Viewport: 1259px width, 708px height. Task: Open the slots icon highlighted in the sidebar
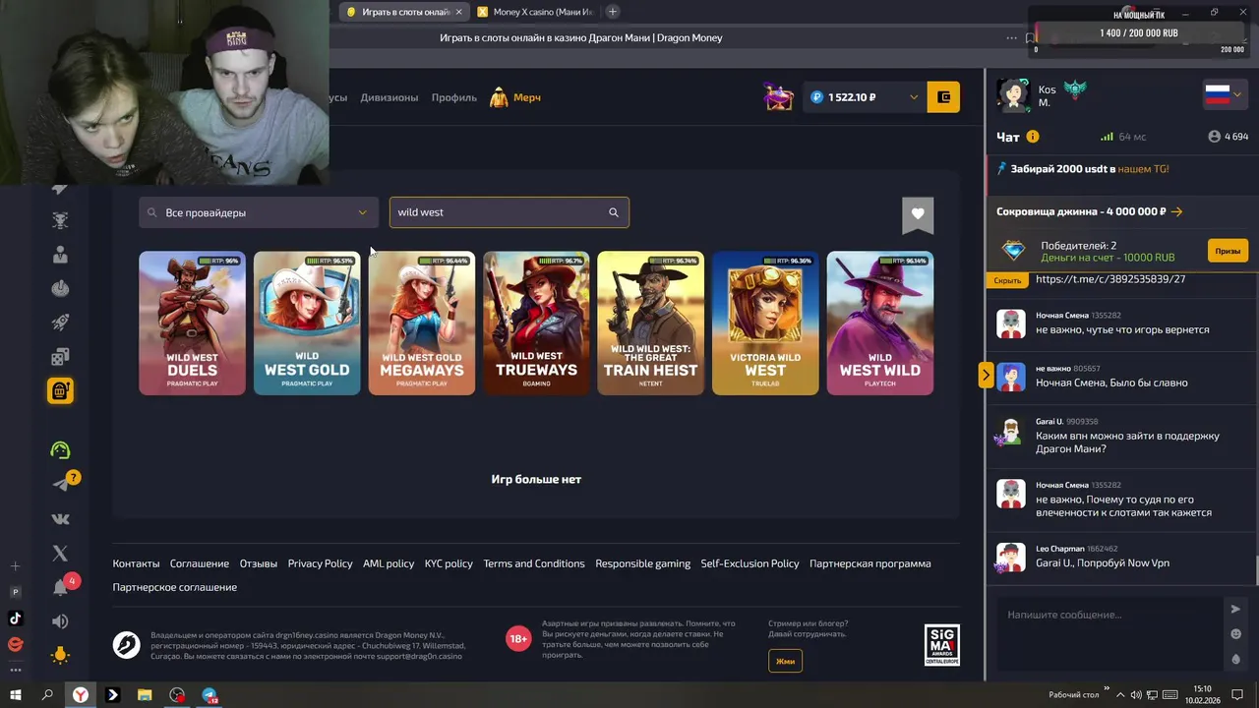[60, 390]
